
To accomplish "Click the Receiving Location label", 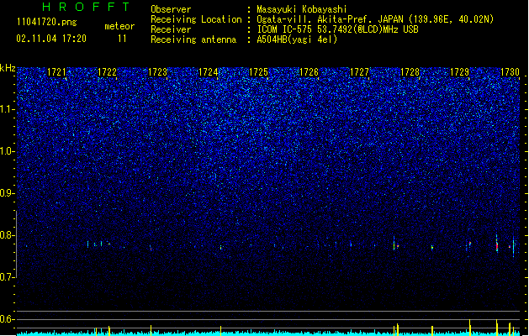I will tap(196, 19).
